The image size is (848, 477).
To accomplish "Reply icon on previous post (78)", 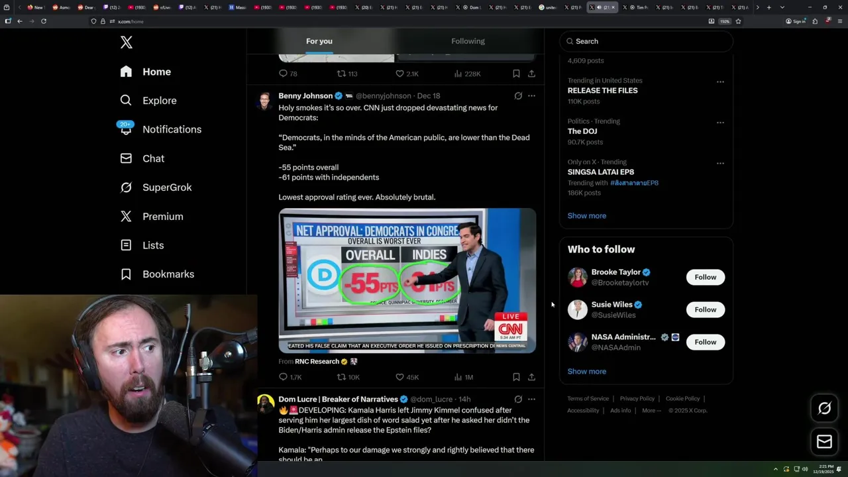I will [288, 74].
